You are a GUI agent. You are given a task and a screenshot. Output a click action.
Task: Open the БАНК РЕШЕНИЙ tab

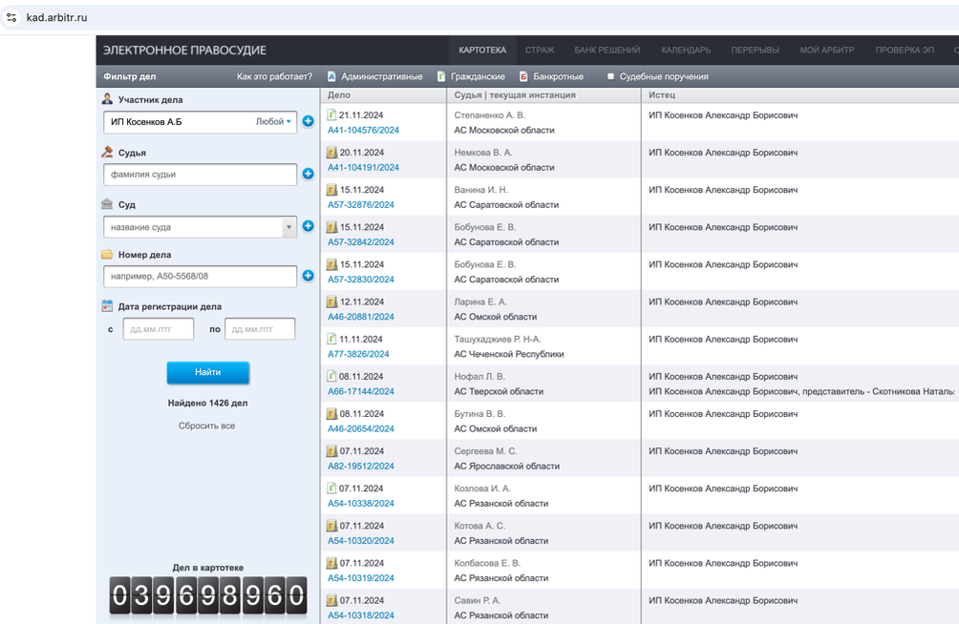point(607,51)
